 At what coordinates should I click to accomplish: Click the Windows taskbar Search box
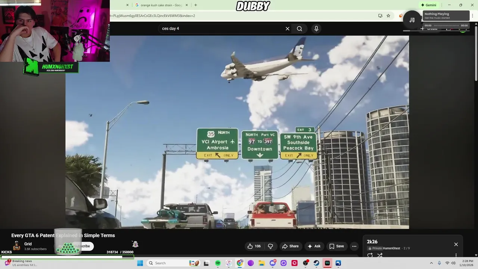(174, 263)
